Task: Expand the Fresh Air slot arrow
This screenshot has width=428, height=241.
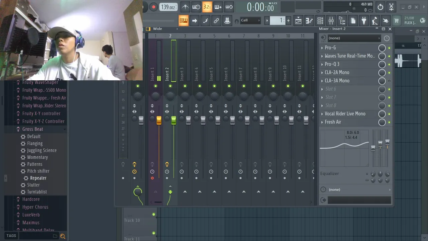Action: coord(322,122)
